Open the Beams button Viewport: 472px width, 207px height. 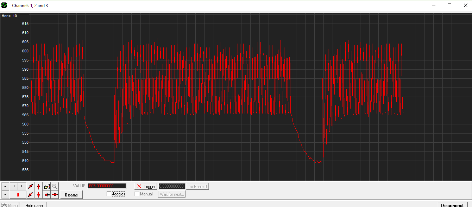[x=71, y=195]
